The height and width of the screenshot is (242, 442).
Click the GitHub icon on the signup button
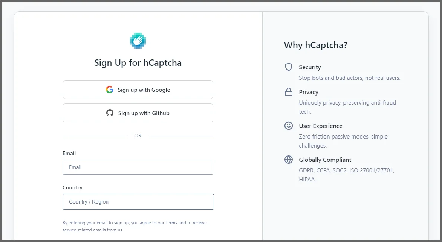click(x=110, y=113)
